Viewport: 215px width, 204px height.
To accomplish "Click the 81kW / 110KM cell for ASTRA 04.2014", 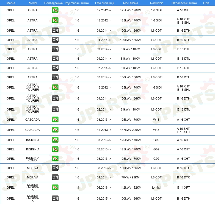I will [x=130, y=59].
